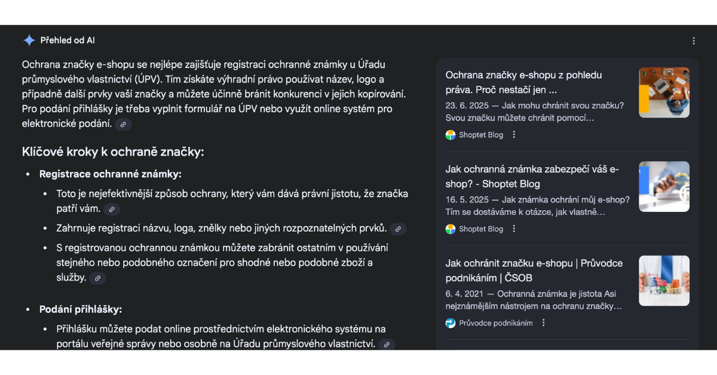Image resolution: width=717 pixels, height=375 pixels.
Task: Click the Shoptet Blog favicon of second result
Action: point(451,229)
